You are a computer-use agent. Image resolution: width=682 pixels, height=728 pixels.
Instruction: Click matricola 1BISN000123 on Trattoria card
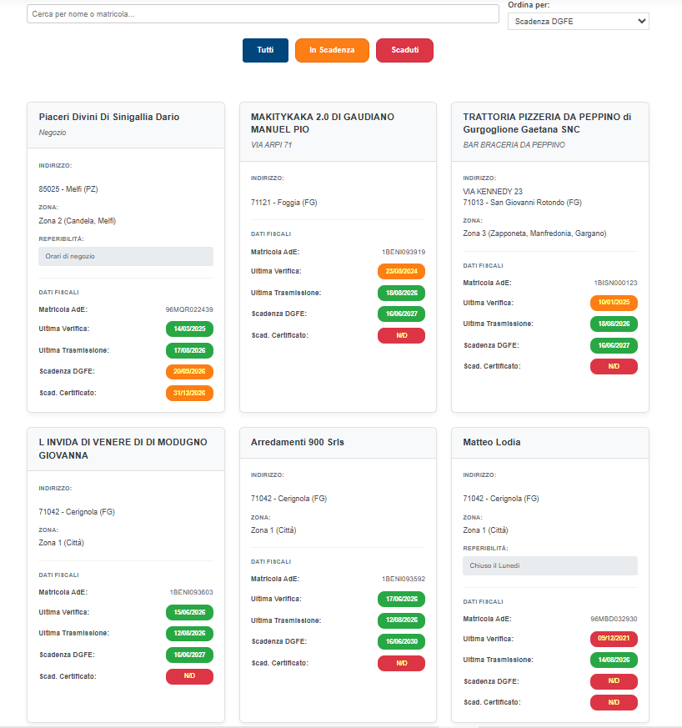point(615,283)
